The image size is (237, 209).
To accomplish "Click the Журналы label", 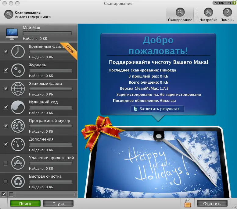I will coord(38,65).
